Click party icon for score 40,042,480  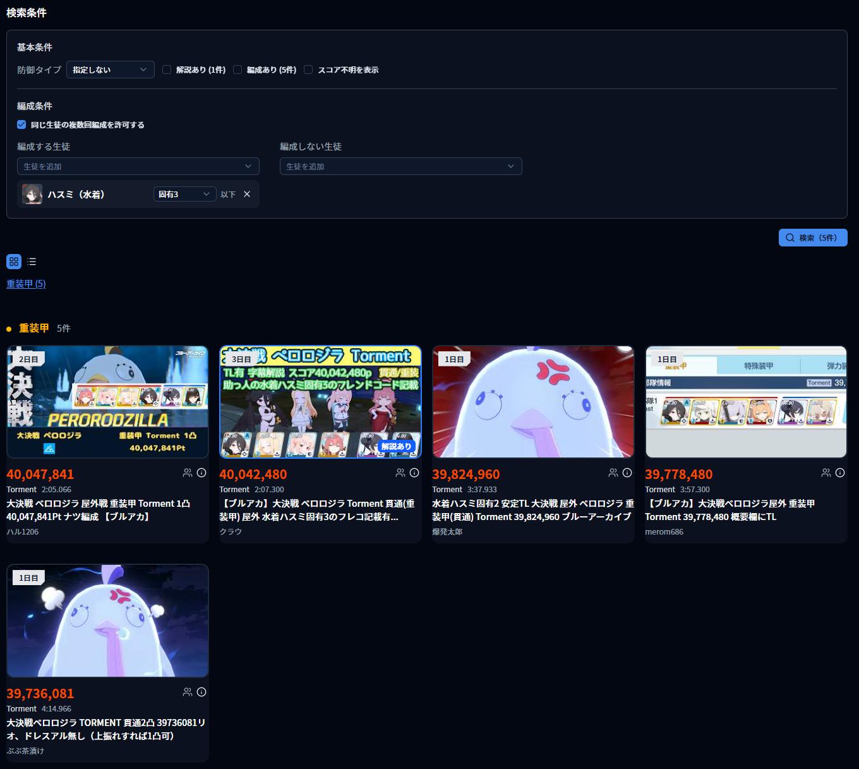(400, 473)
